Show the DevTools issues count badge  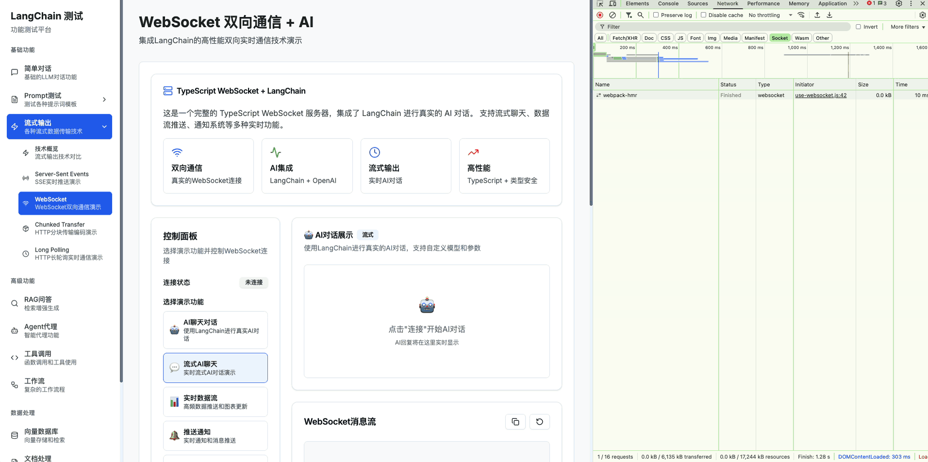[882, 3]
